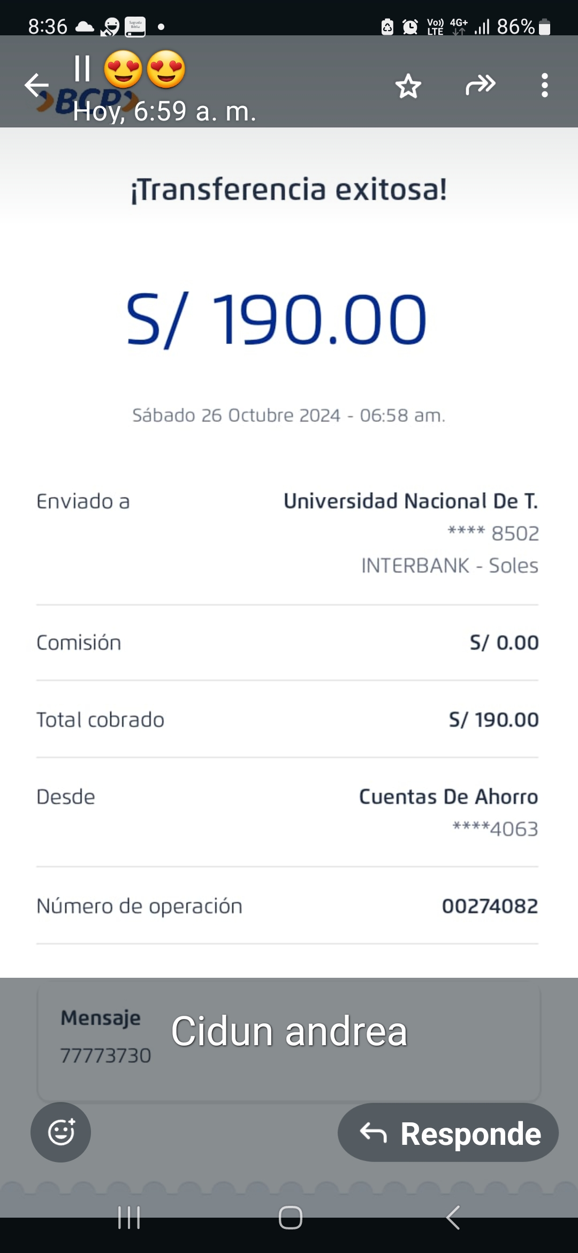Tap the operation number 00274082
This screenshot has height=1253, width=578.
click(x=490, y=906)
